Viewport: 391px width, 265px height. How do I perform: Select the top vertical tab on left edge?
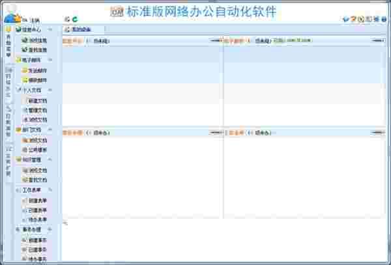(x=8, y=42)
